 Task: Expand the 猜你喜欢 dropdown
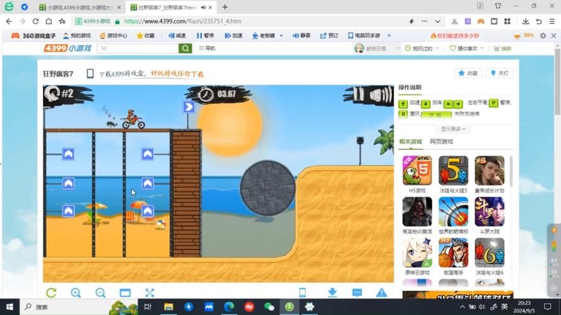tap(482, 49)
